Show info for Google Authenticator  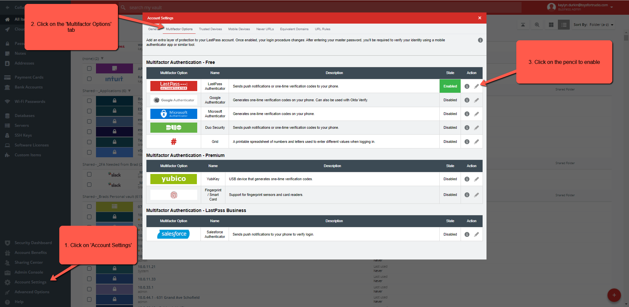pyautogui.click(x=467, y=100)
